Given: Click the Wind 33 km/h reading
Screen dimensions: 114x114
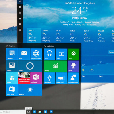Looking at the screenshot, I should click(77, 22).
